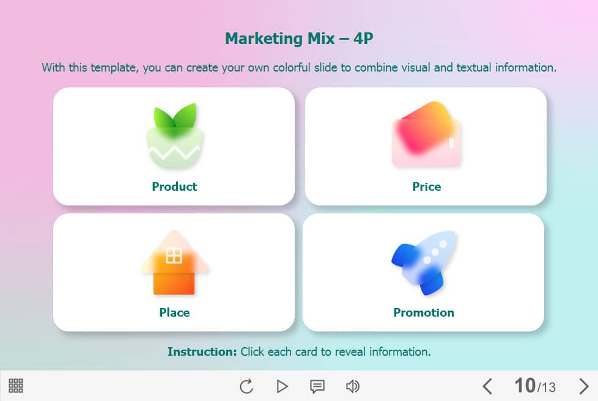Click the current slide number 10
The height and width of the screenshot is (401, 598).
coord(525,386)
